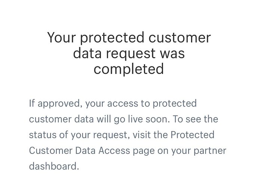
Task: Click the word 'customer' in the heading
Action: (x=180, y=38)
